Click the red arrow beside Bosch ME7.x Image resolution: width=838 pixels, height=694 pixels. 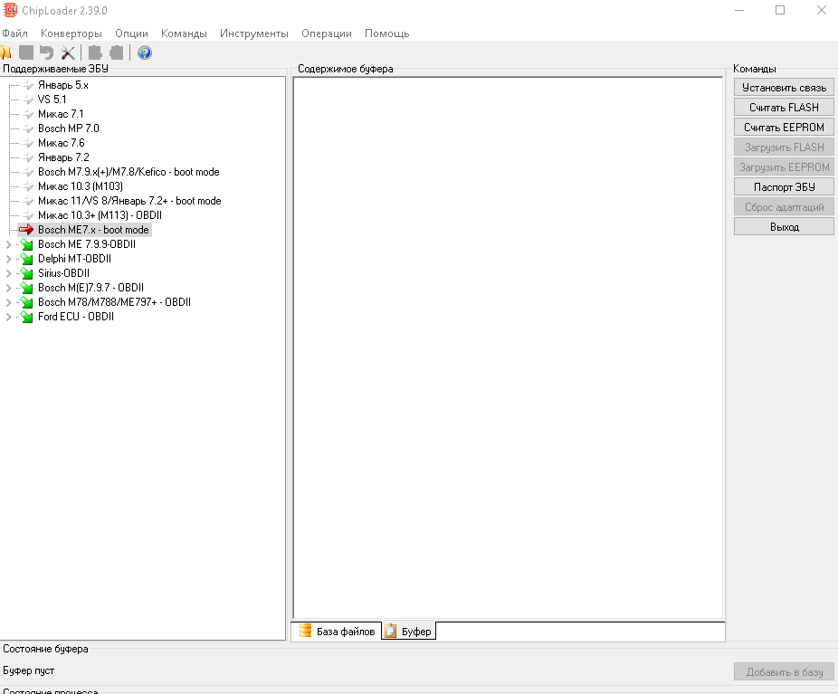pos(26,230)
